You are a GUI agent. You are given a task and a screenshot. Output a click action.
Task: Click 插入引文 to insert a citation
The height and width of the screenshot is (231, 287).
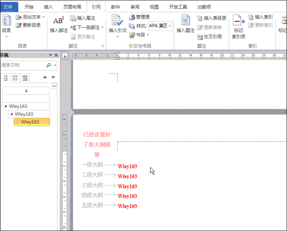[118, 26]
